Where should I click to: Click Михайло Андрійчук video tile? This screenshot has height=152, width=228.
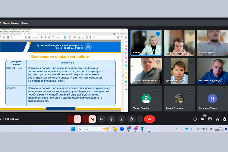pos(212,71)
